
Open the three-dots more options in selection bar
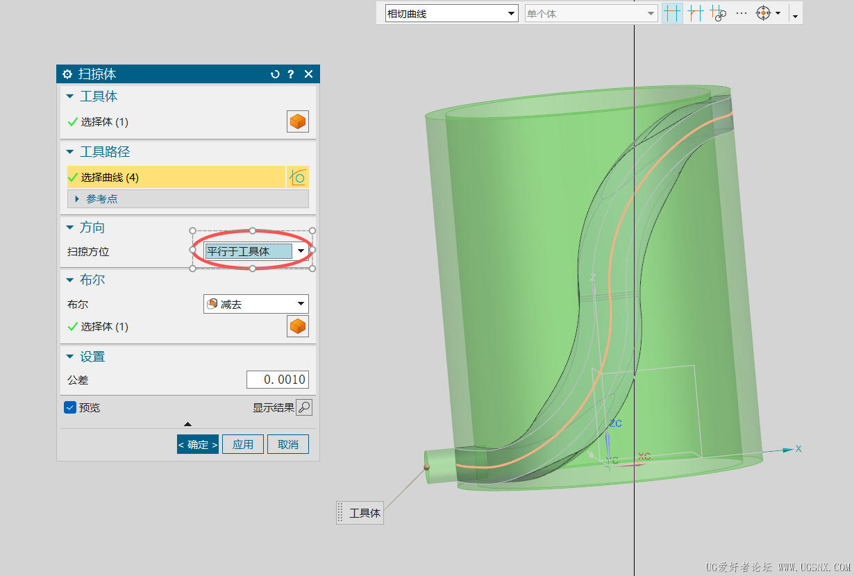[x=742, y=13]
